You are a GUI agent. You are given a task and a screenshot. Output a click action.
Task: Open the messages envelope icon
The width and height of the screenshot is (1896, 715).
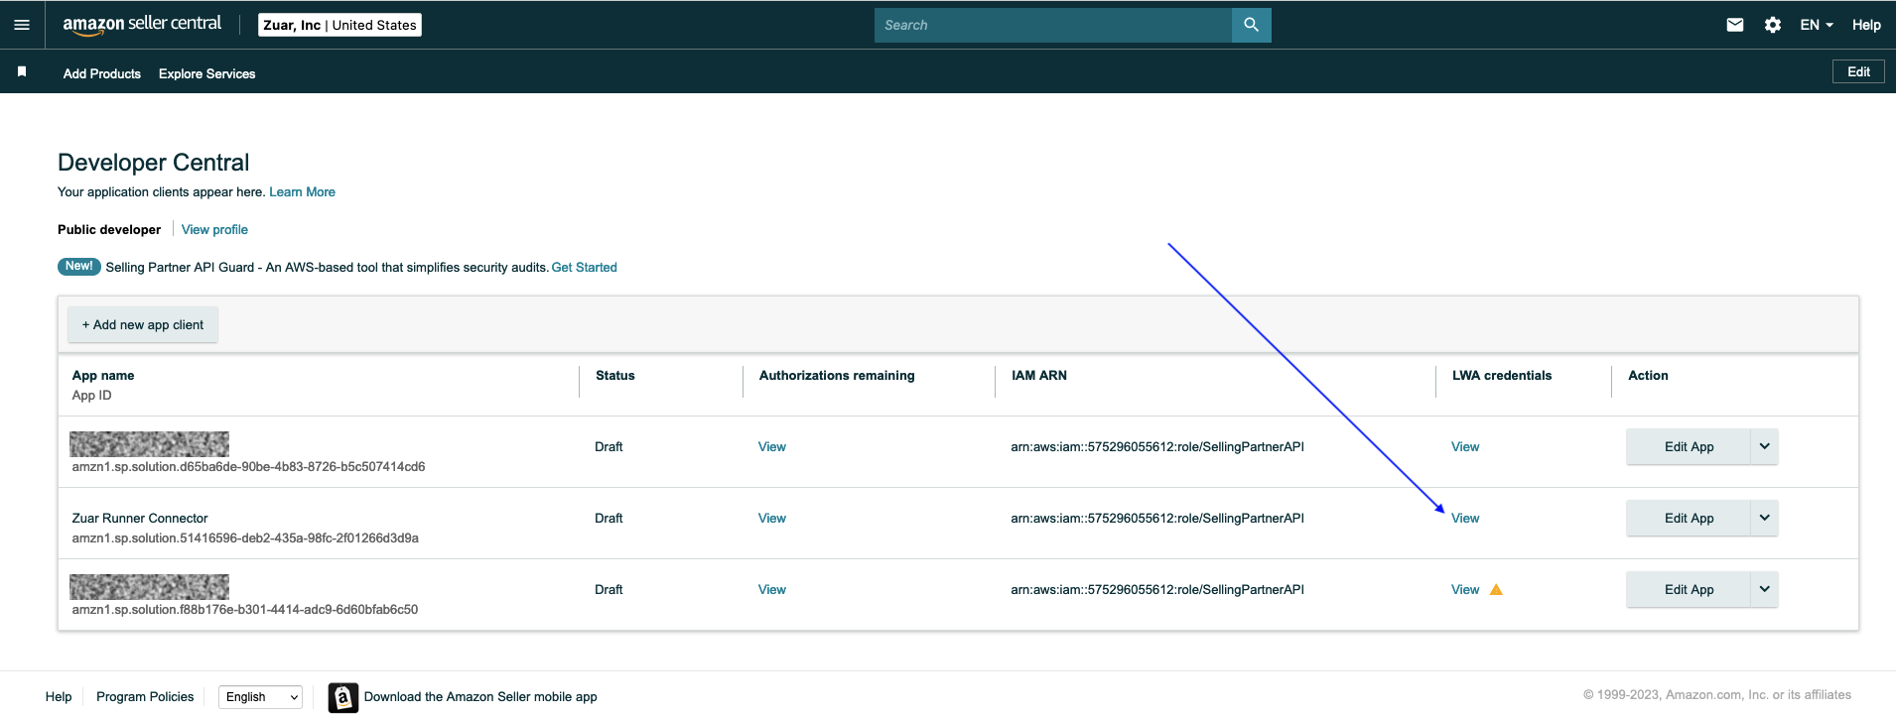tap(1734, 25)
